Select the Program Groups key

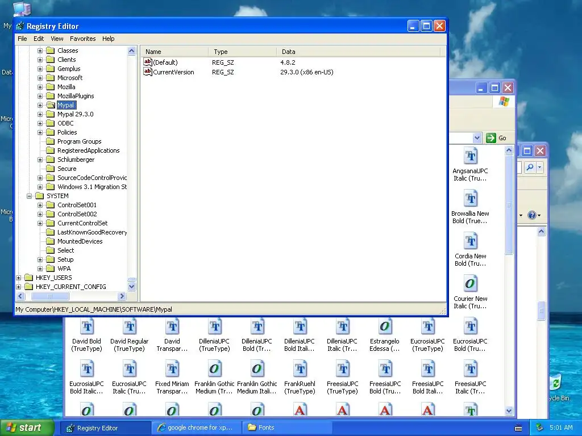(x=79, y=141)
